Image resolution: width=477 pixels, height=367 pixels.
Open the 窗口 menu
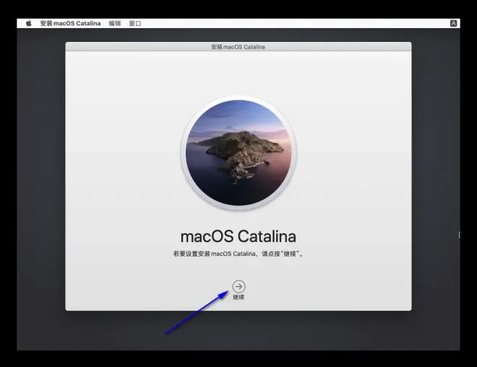[x=134, y=23]
